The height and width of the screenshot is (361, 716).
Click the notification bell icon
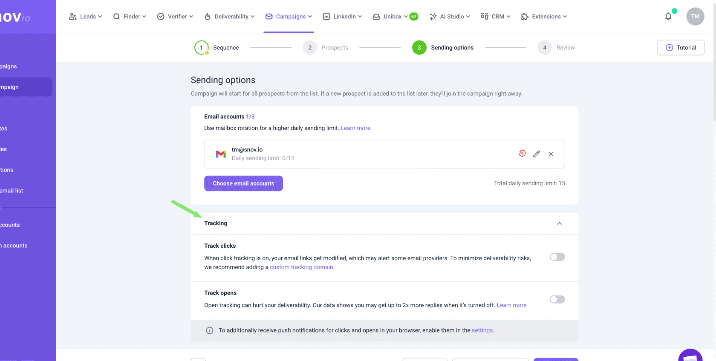click(668, 17)
